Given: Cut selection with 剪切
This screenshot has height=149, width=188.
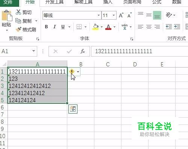Looking at the screenshot, I should [x=24, y=12].
